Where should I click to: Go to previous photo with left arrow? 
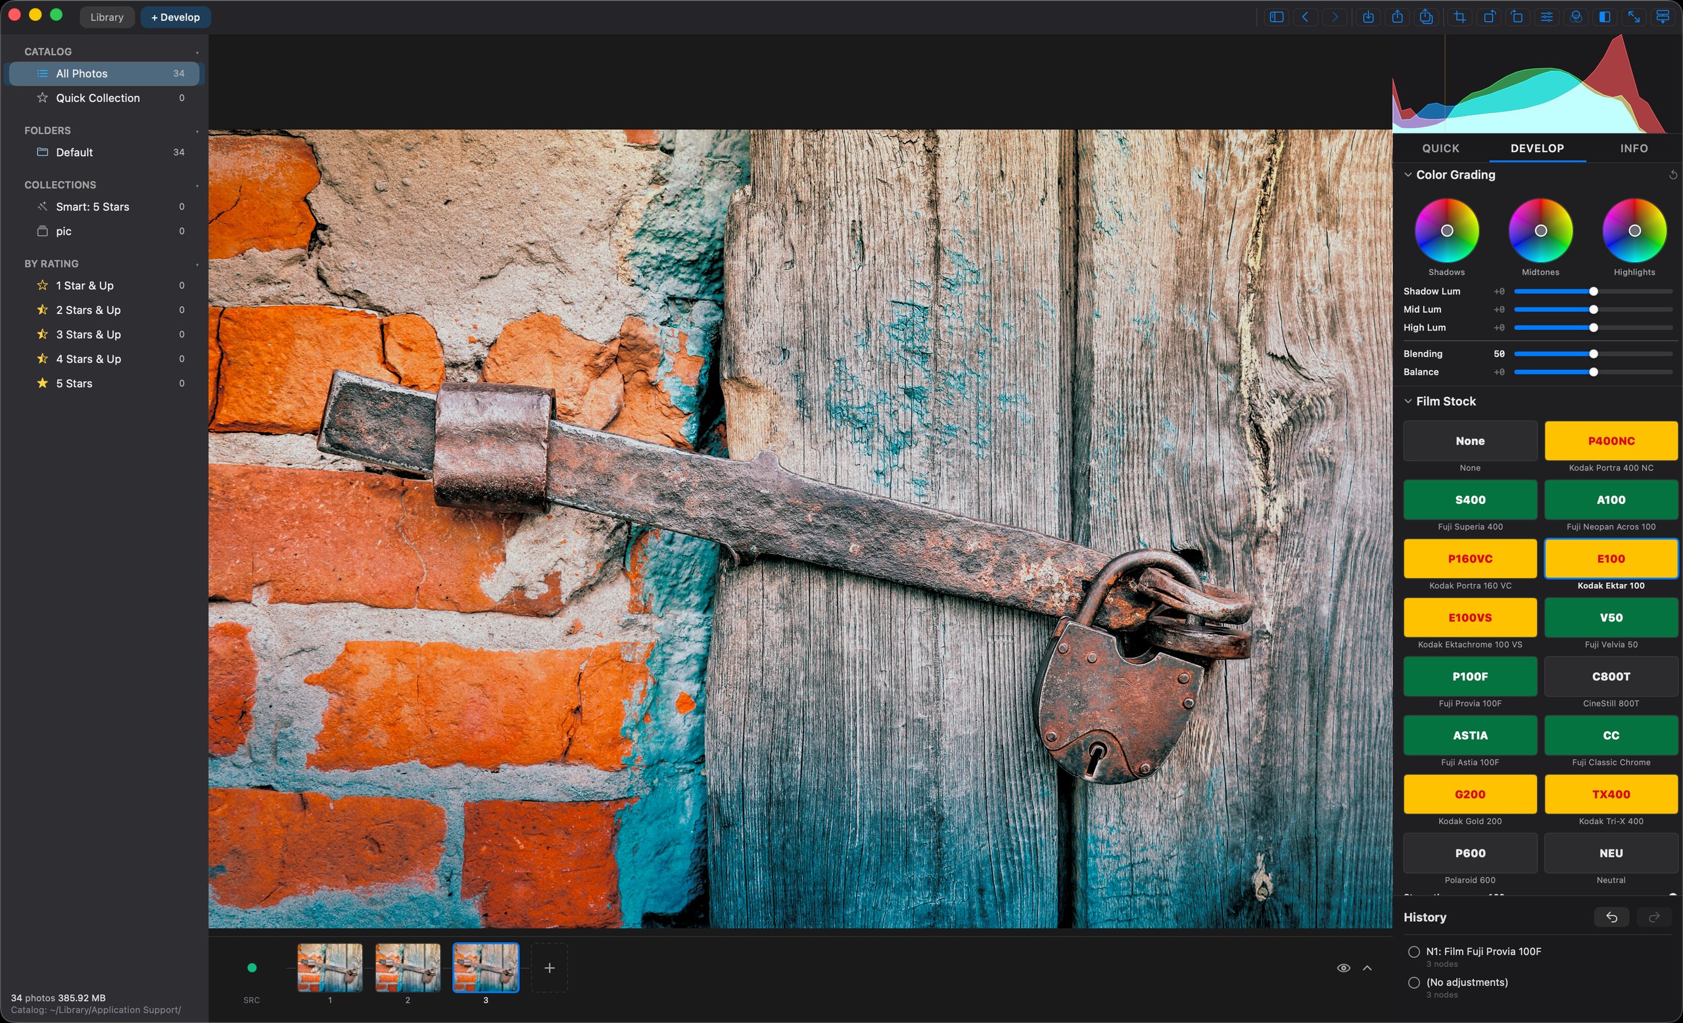[x=1305, y=17]
